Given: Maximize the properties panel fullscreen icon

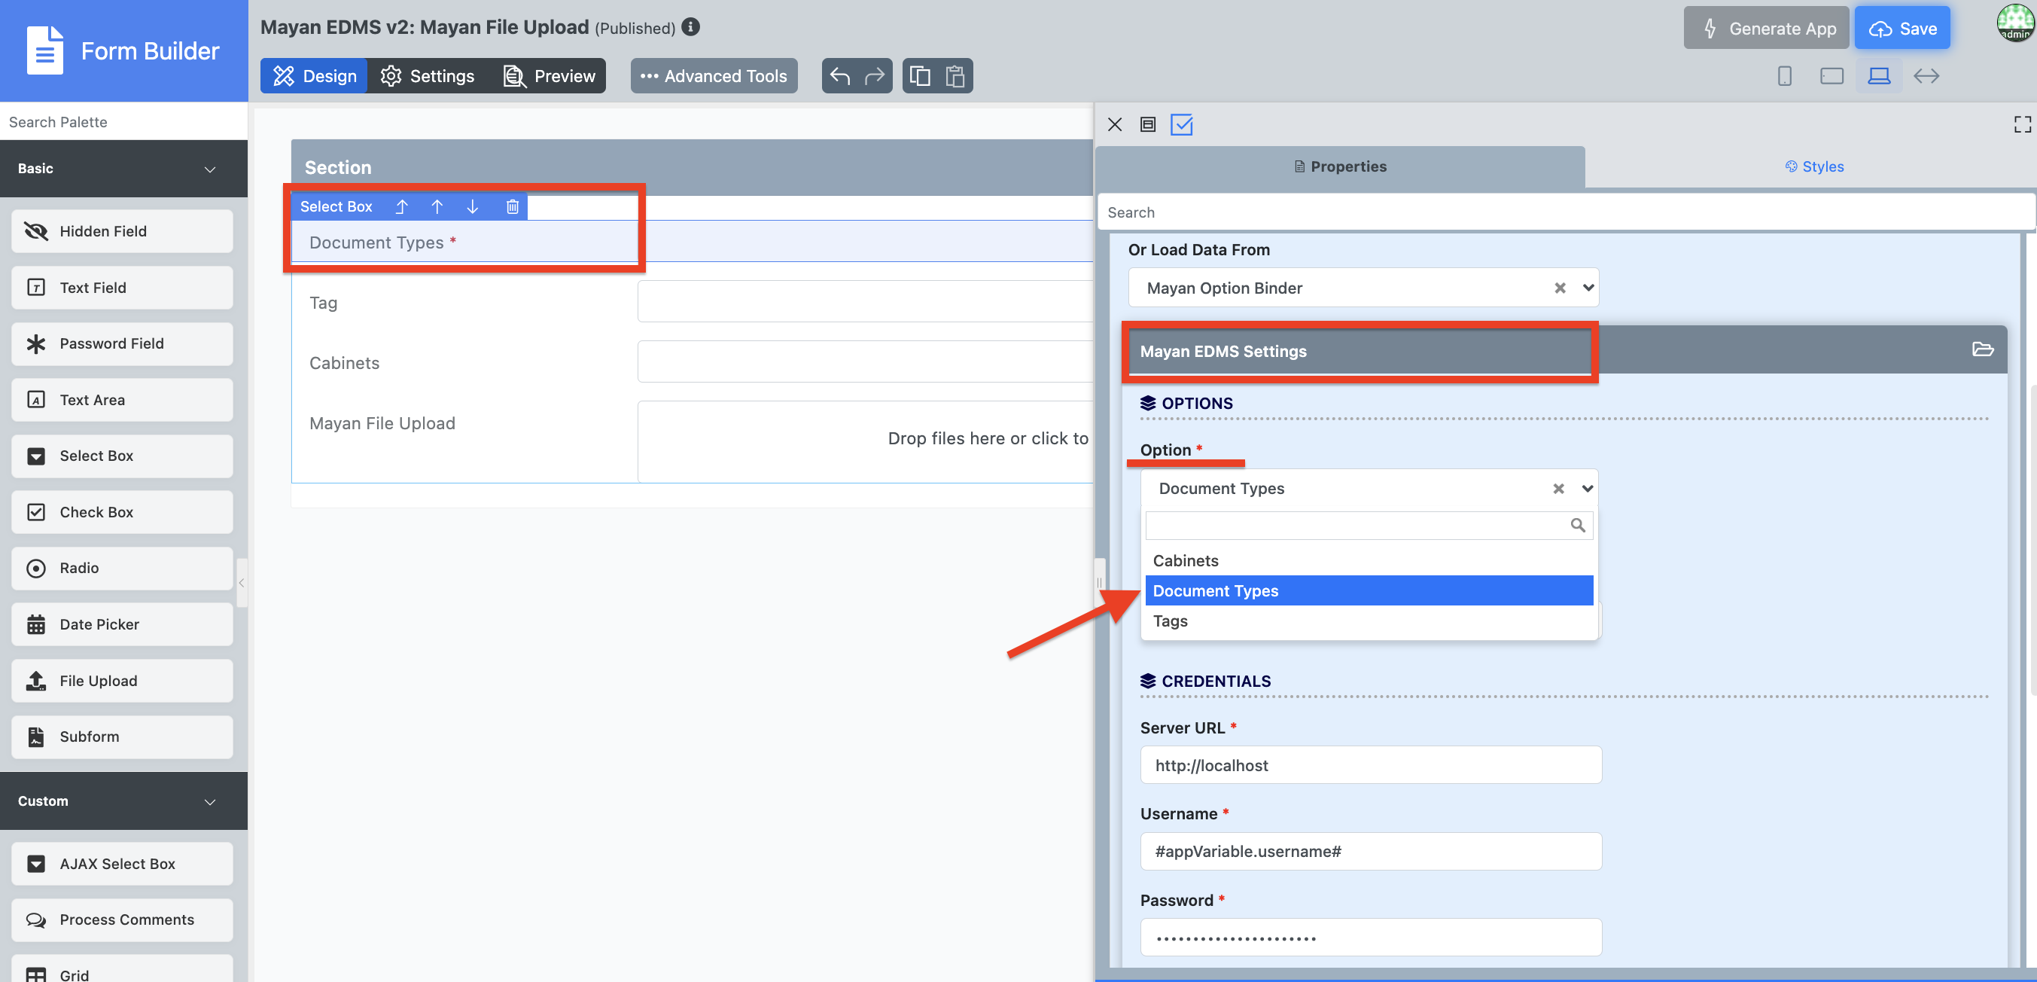Looking at the screenshot, I should point(2022,124).
